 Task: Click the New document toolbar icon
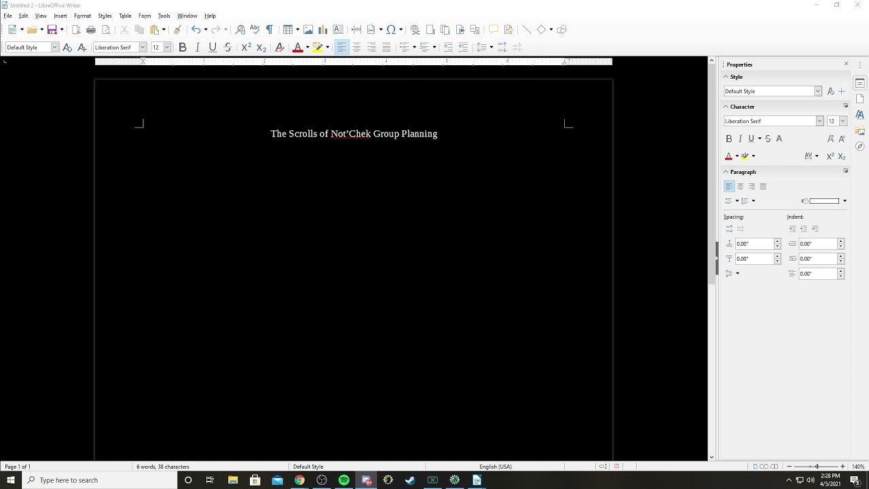[12, 29]
